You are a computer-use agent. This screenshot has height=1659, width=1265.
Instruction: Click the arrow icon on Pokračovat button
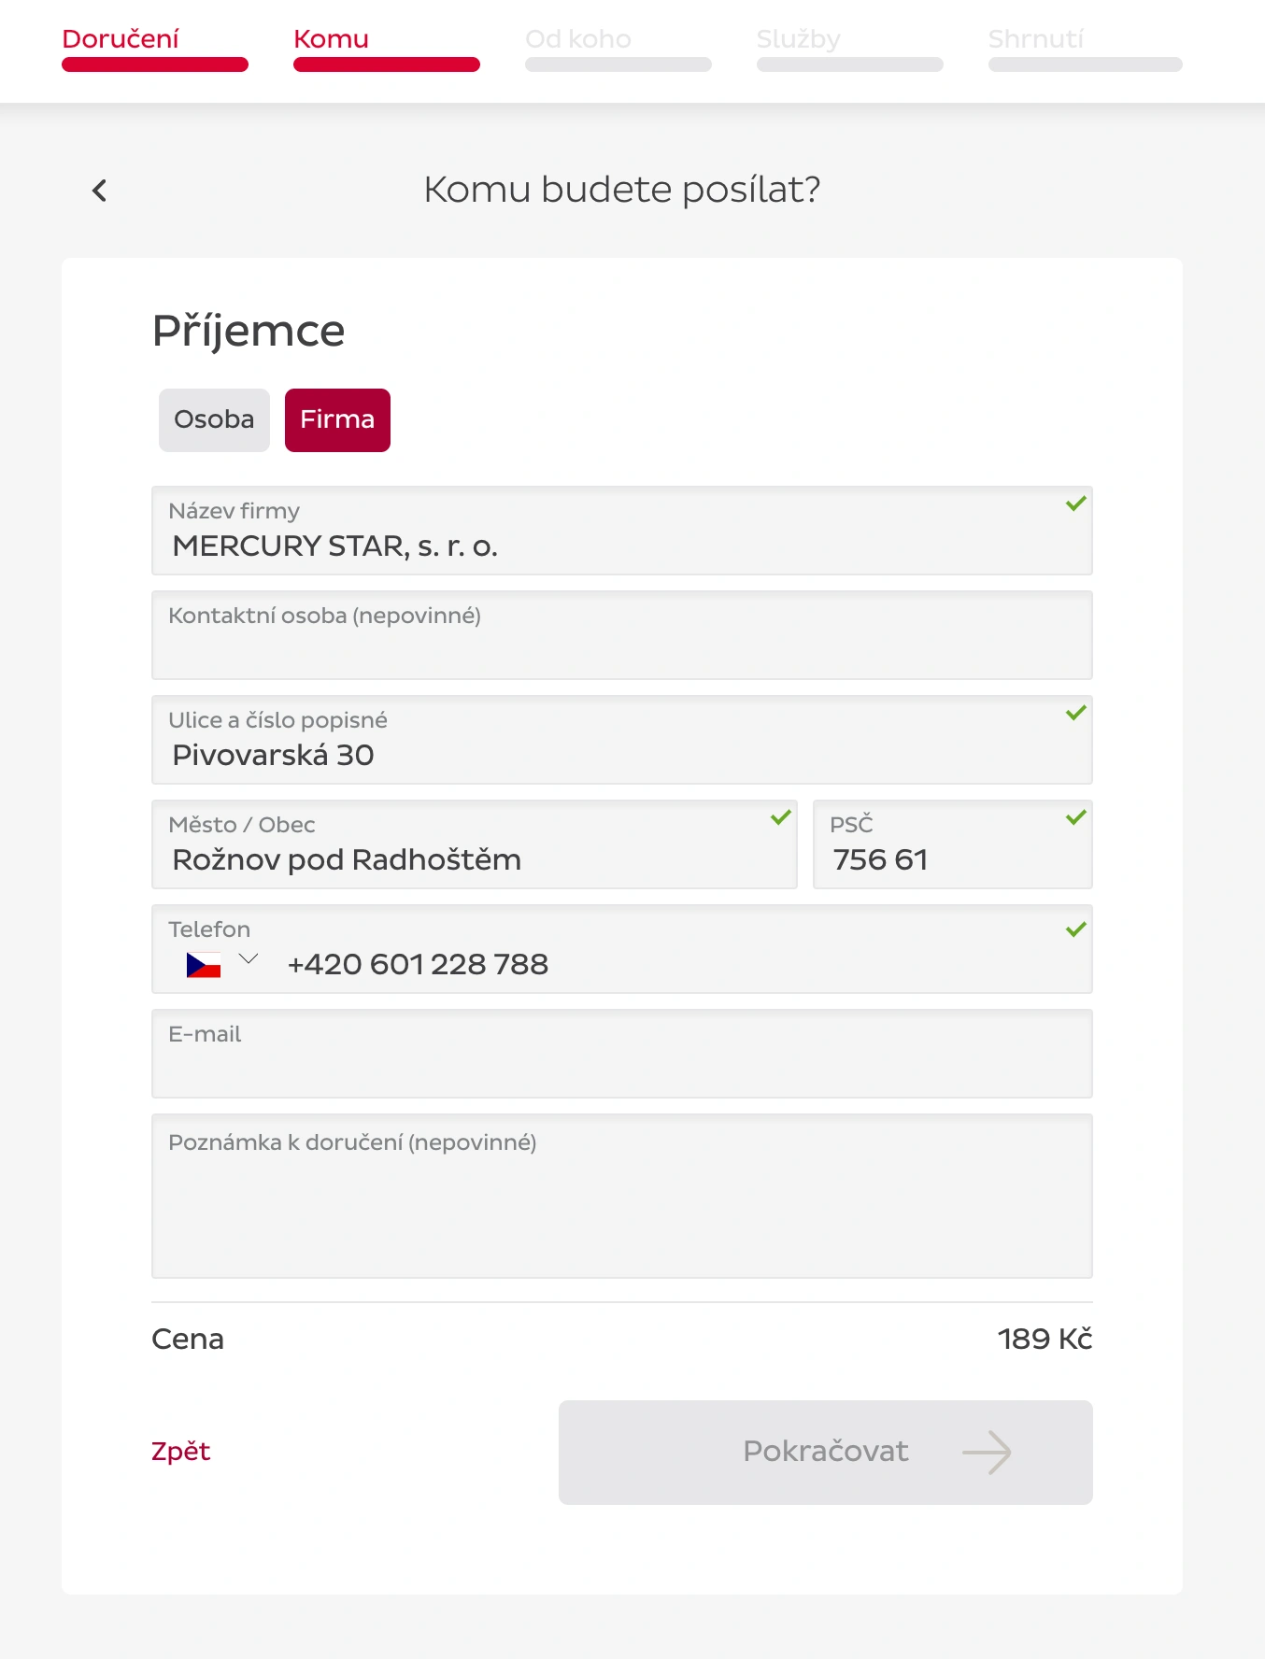click(987, 1453)
